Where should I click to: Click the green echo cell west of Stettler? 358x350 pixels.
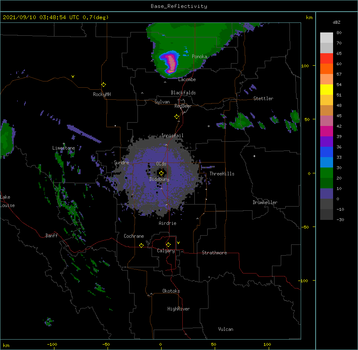coord(242,121)
